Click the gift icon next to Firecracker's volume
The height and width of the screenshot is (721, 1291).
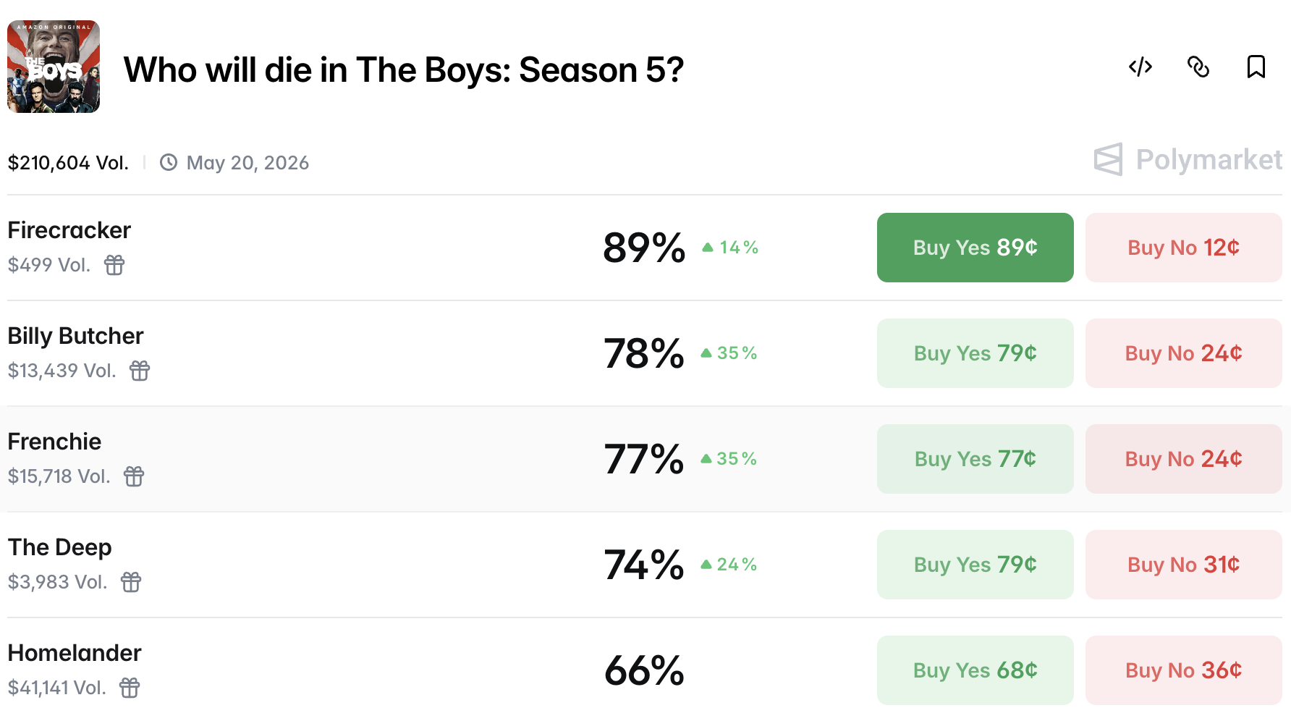[x=114, y=266]
